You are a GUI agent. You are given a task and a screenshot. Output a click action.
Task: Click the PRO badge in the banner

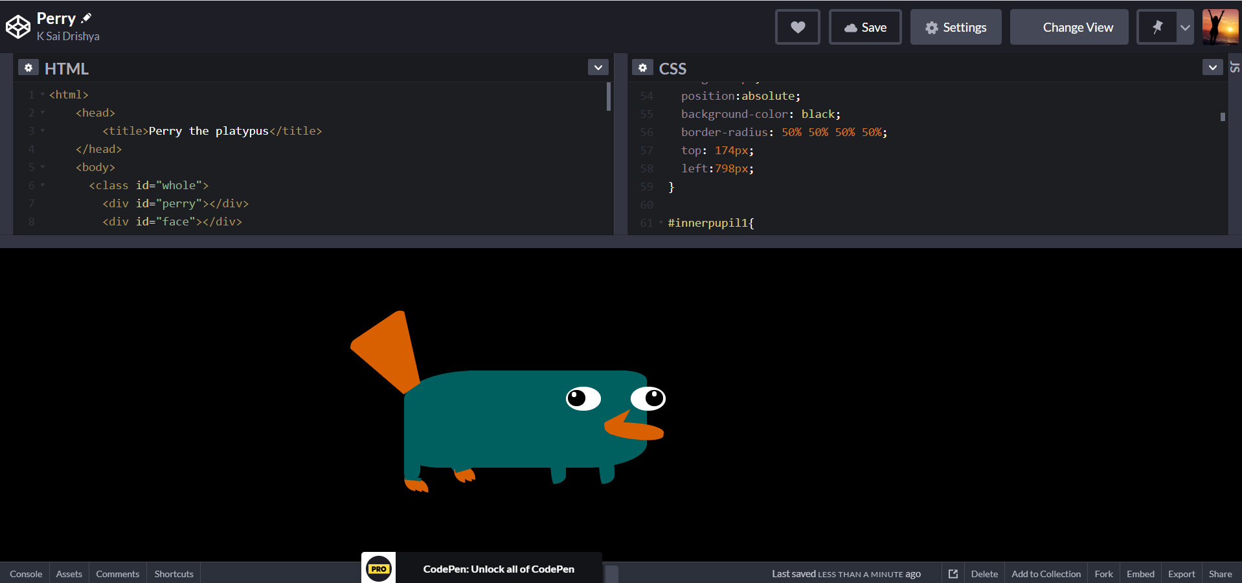click(379, 568)
